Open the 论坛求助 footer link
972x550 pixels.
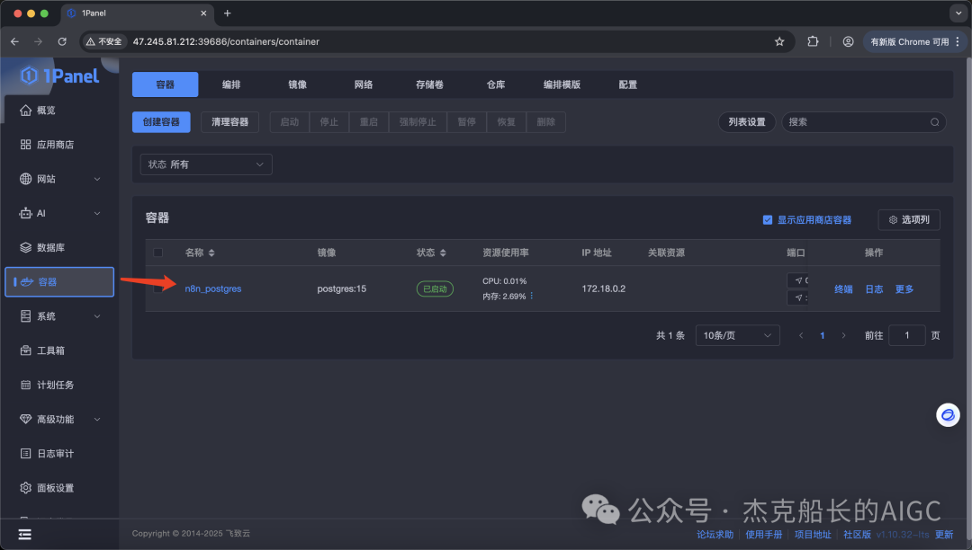tap(715, 535)
